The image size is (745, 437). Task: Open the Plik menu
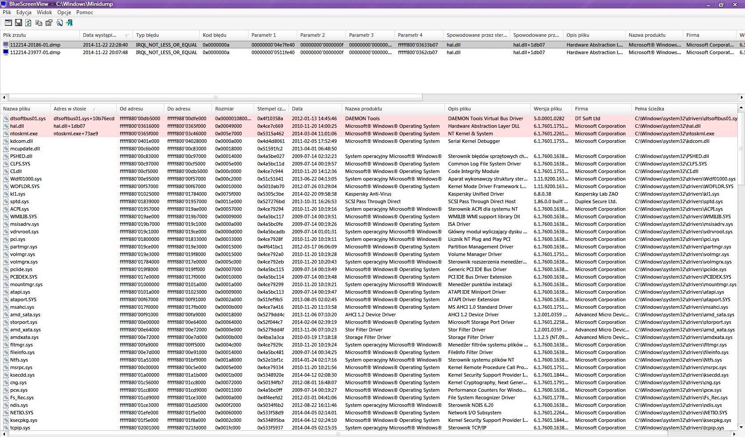point(7,12)
